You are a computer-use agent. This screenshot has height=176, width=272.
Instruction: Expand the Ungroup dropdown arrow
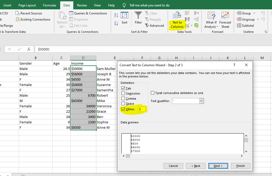click(258, 19)
